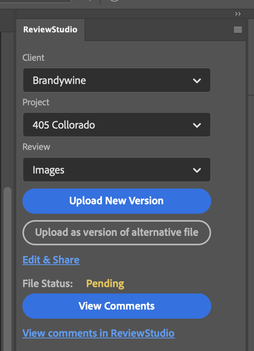Click the File Status label

pos(48,284)
